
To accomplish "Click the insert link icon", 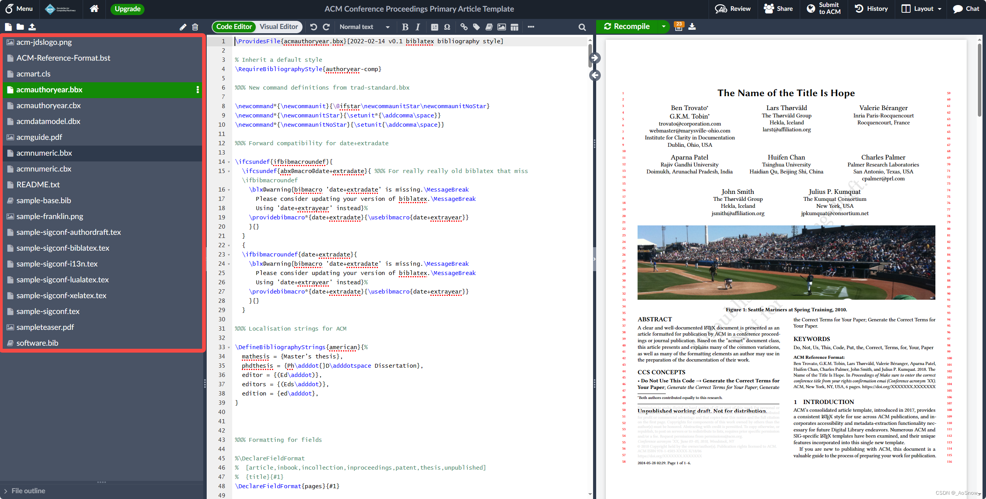I will point(464,27).
